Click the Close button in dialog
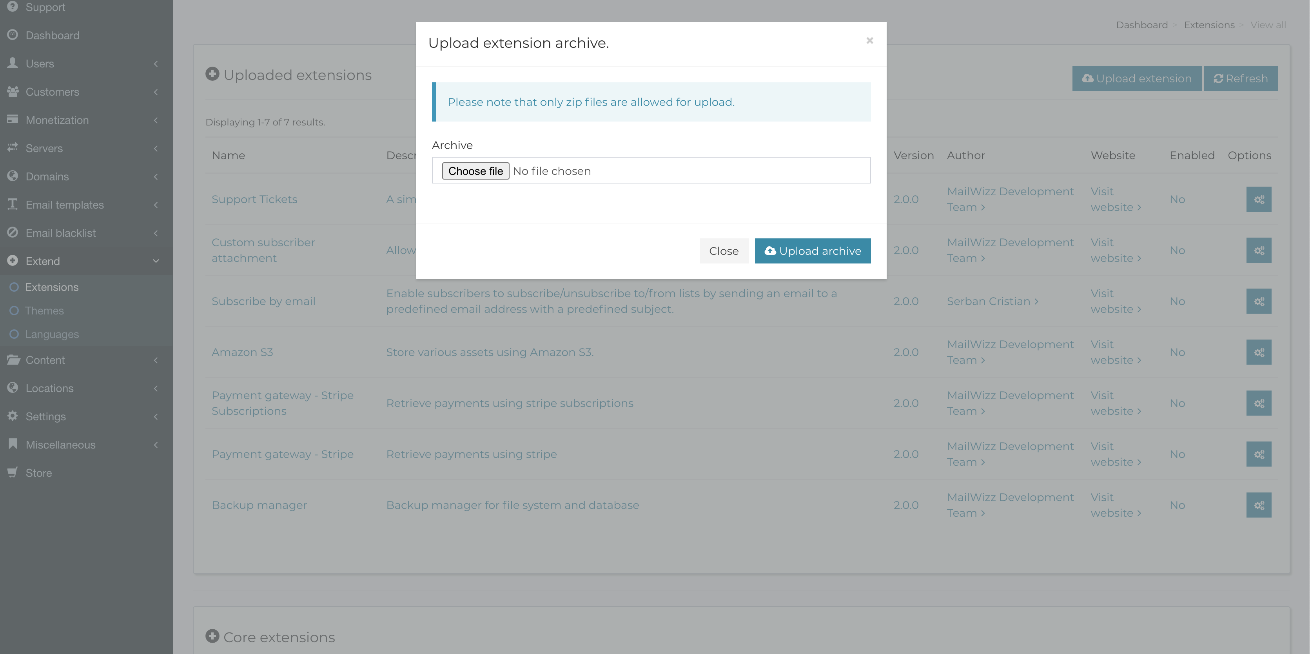 [724, 251]
